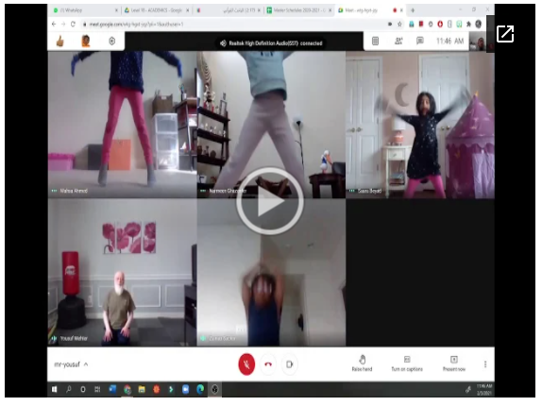542x406 pixels.
Task: Click the camera indicator icon in address bar
Action: point(390,24)
